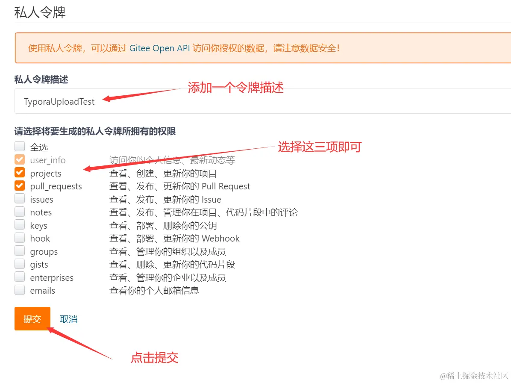Click description 查看、发布、管理你在项目、代码片段中的评论
511x383 pixels.
203,212
